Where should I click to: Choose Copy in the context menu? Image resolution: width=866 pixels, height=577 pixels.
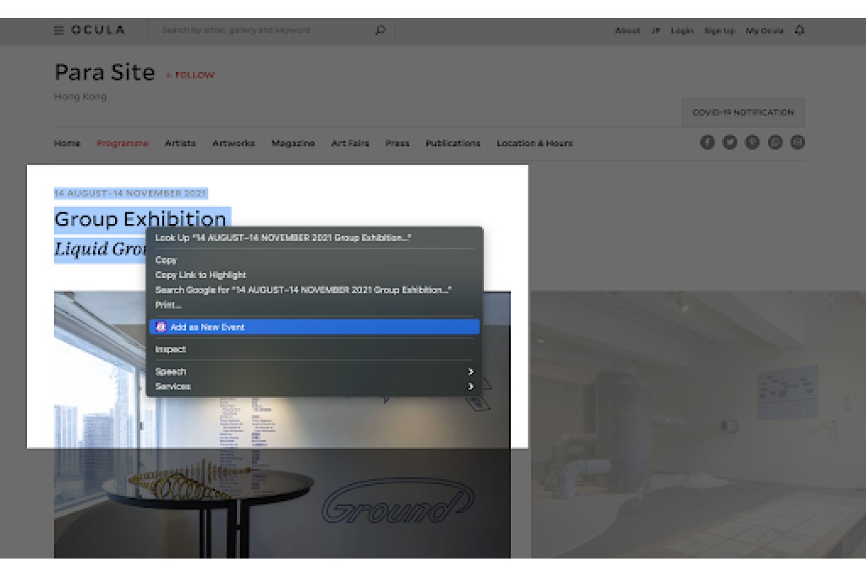(x=315, y=260)
